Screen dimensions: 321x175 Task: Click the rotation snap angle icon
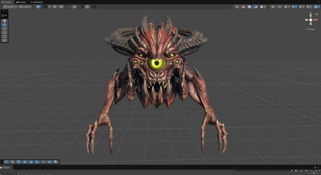coord(75,7)
